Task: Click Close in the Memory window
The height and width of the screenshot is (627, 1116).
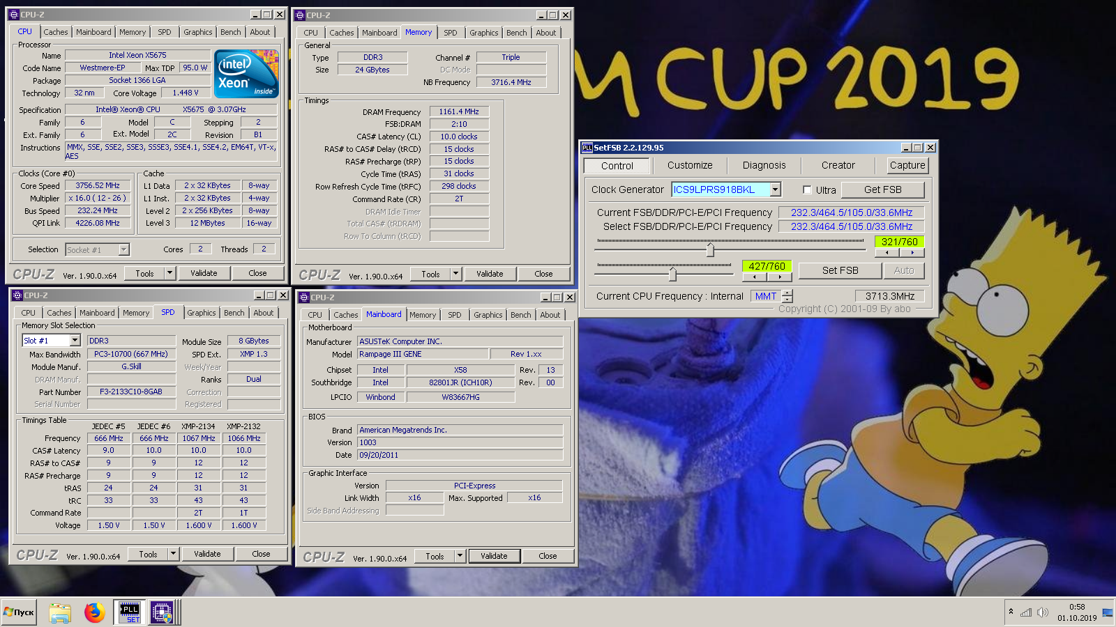Action: coord(543,274)
